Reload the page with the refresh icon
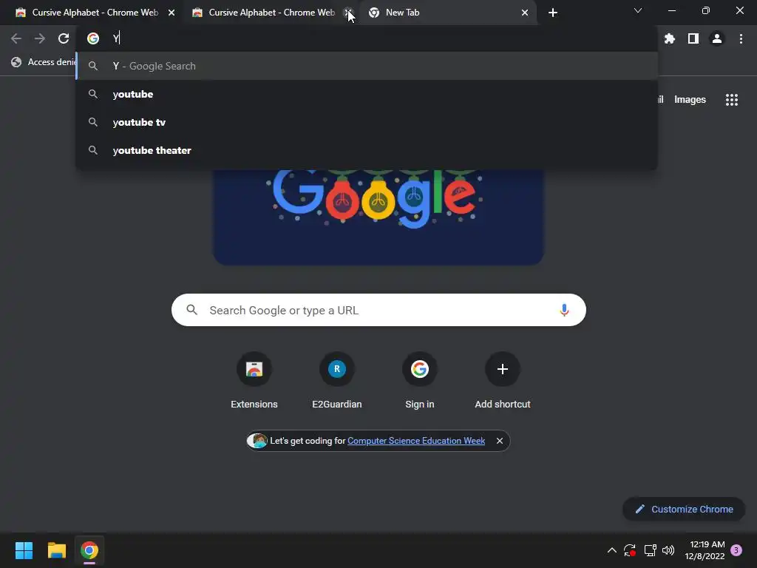Image resolution: width=757 pixels, height=568 pixels. click(64, 38)
